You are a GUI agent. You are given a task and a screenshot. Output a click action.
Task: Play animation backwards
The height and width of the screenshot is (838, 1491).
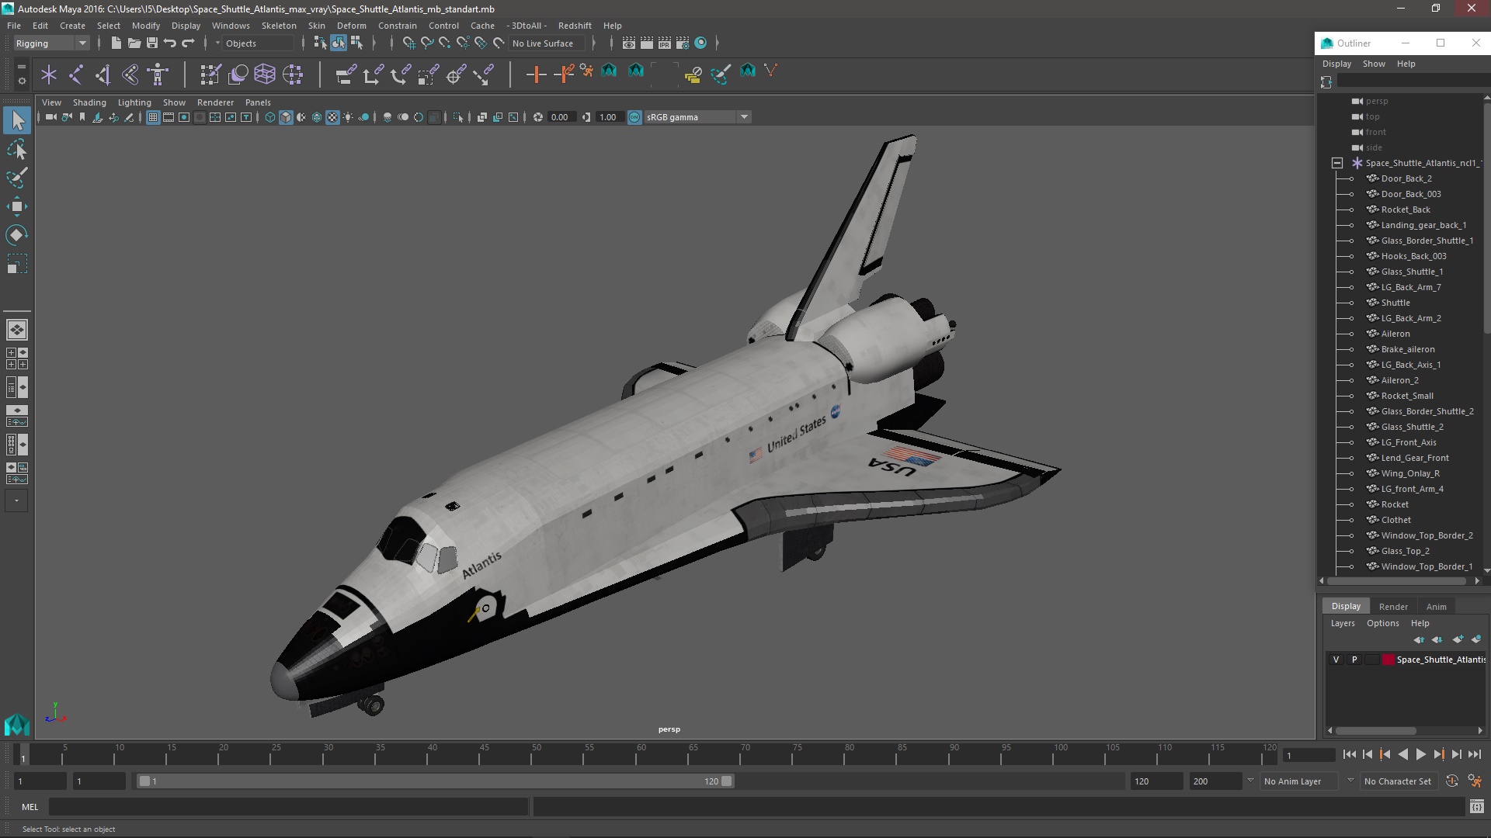[x=1402, y=754]
